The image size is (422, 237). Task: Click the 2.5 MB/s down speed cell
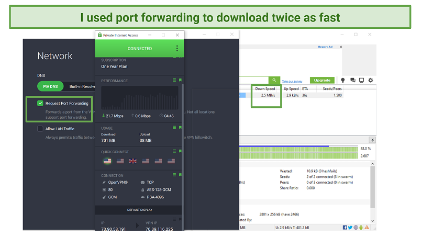pos(268,95)
